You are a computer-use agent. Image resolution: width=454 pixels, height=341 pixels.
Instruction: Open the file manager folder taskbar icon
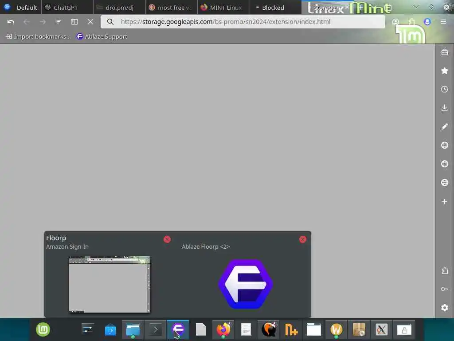coord(133,330)
